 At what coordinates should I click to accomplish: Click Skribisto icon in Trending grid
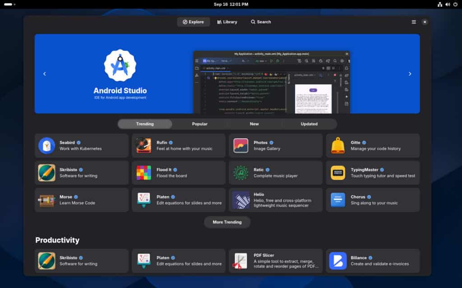46,173
